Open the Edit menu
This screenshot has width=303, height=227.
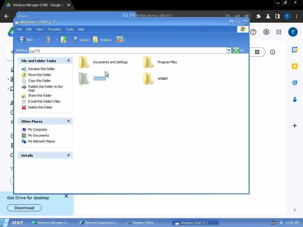pos(29,29)
